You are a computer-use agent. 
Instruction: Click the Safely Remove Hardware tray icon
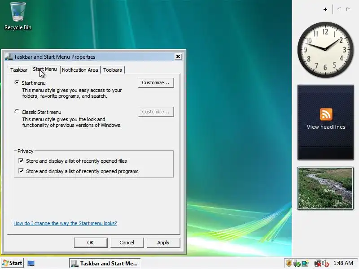point(297,263)
